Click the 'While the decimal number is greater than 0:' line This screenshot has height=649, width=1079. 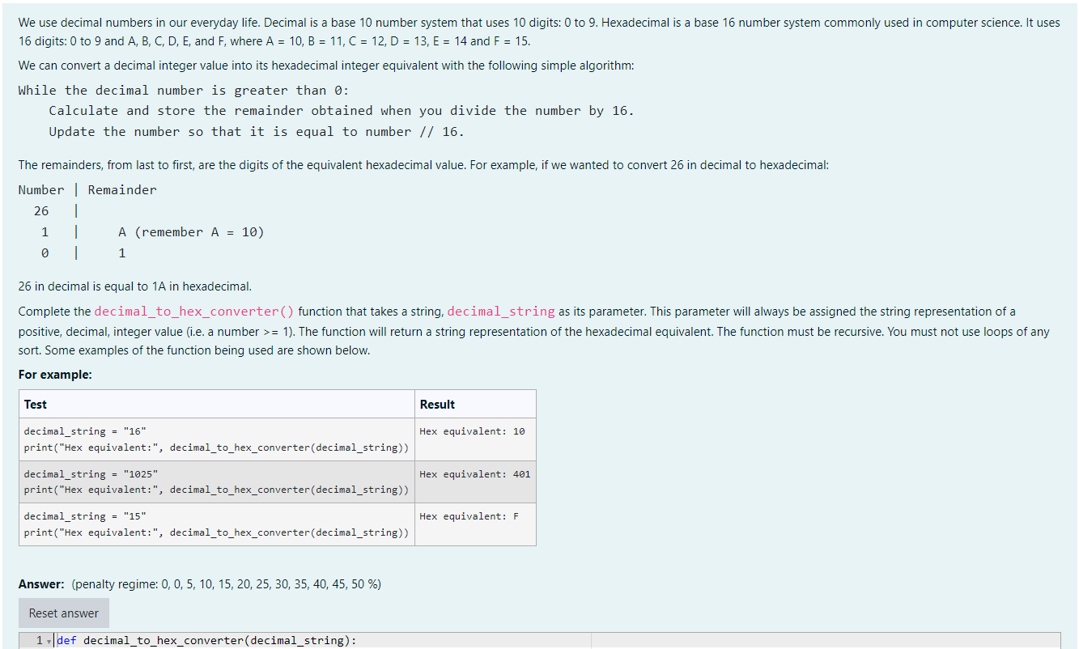point(184,91)
